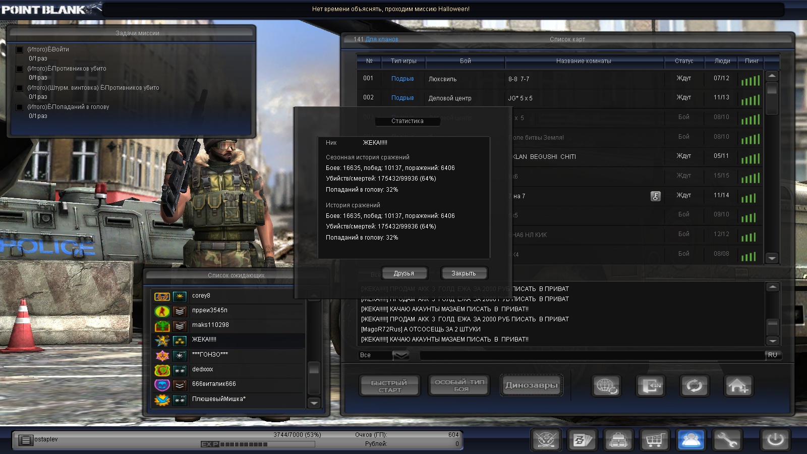The height and width of the screenshot is (454, 807).
Task: Sort rooms by 'Статус' column header
Action: (x=684, y=61)
